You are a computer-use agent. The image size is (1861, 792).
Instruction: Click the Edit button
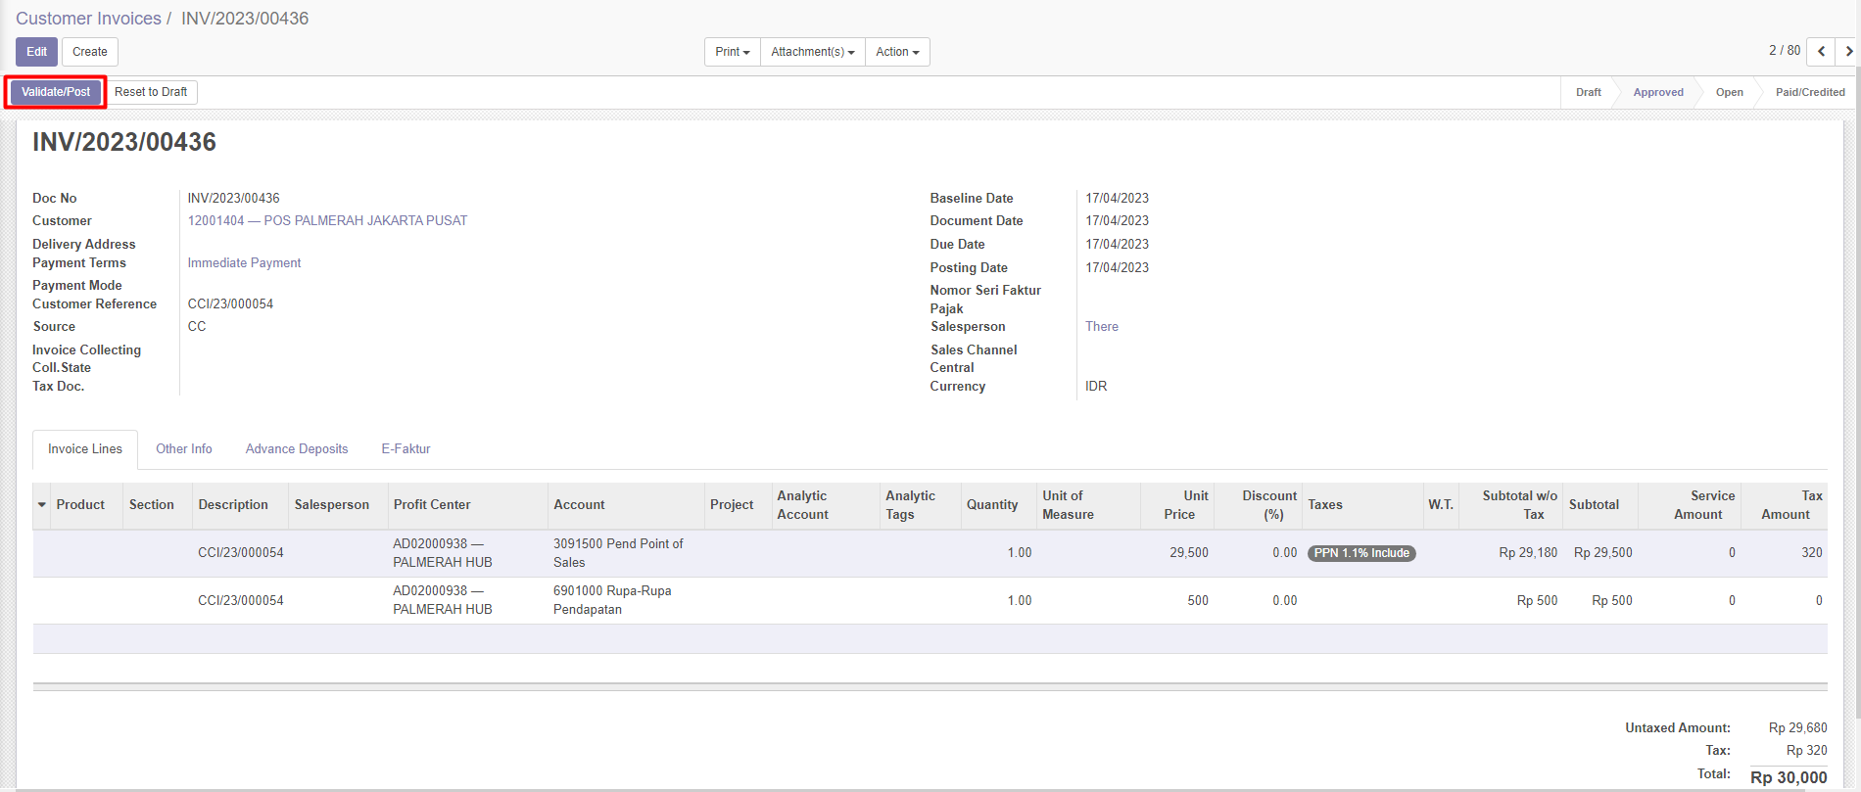[x=36, y=52]
